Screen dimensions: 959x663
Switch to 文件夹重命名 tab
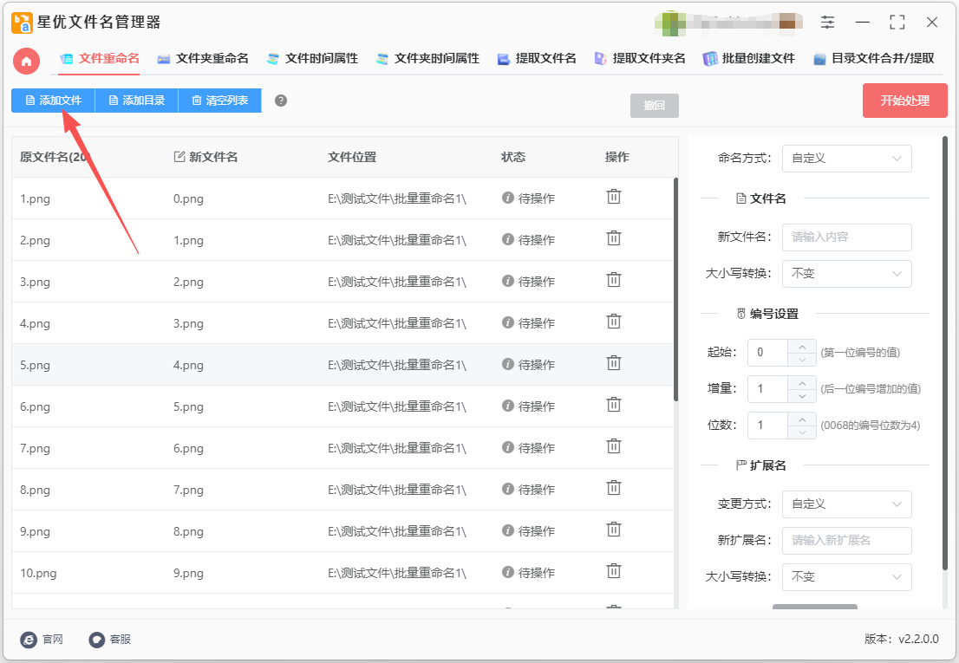coord(203,59)
